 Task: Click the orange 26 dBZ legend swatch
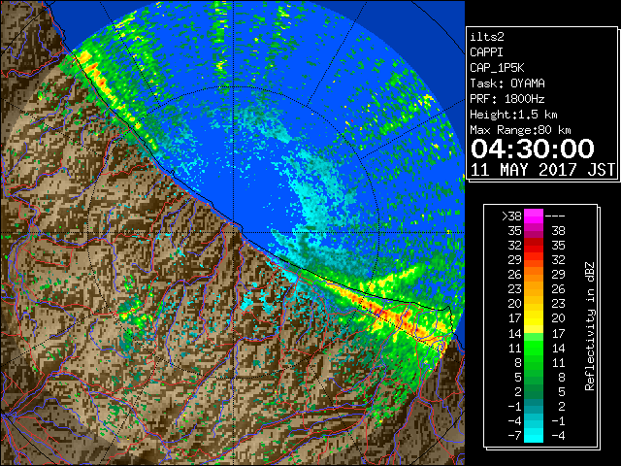click(x=534, y=275)
